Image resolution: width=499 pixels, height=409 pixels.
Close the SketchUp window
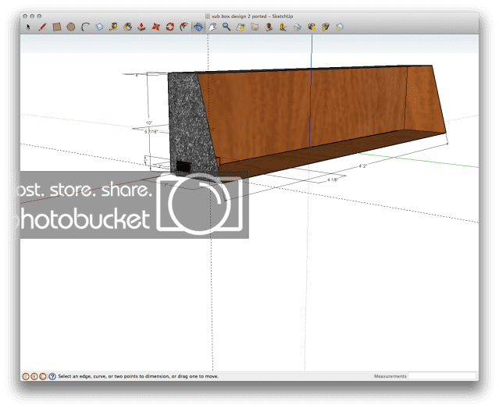[25, 16]
